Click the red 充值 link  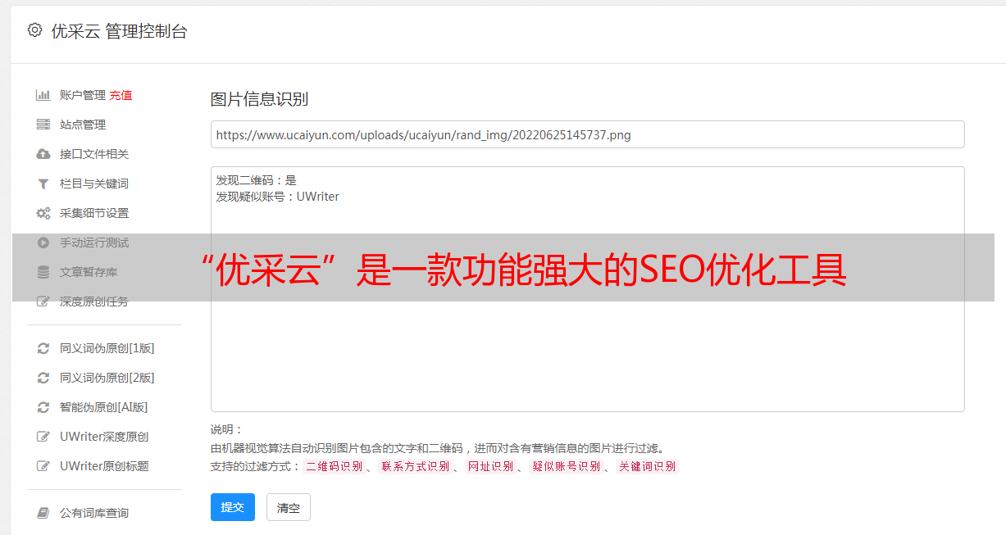121,95
